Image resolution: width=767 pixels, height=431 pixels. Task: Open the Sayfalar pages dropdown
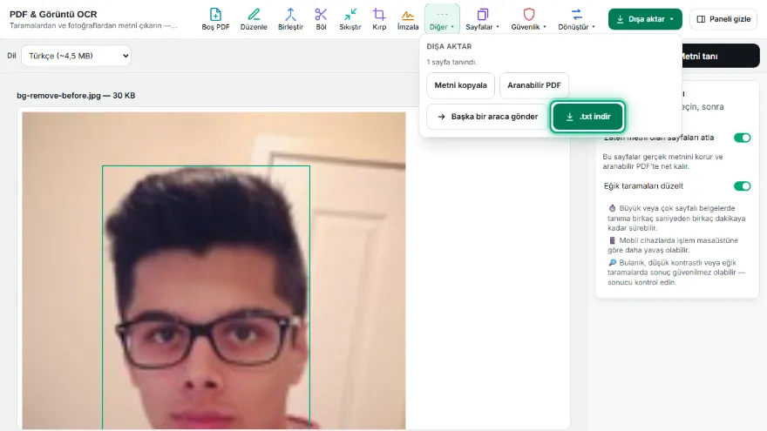(x=482, y=19)
